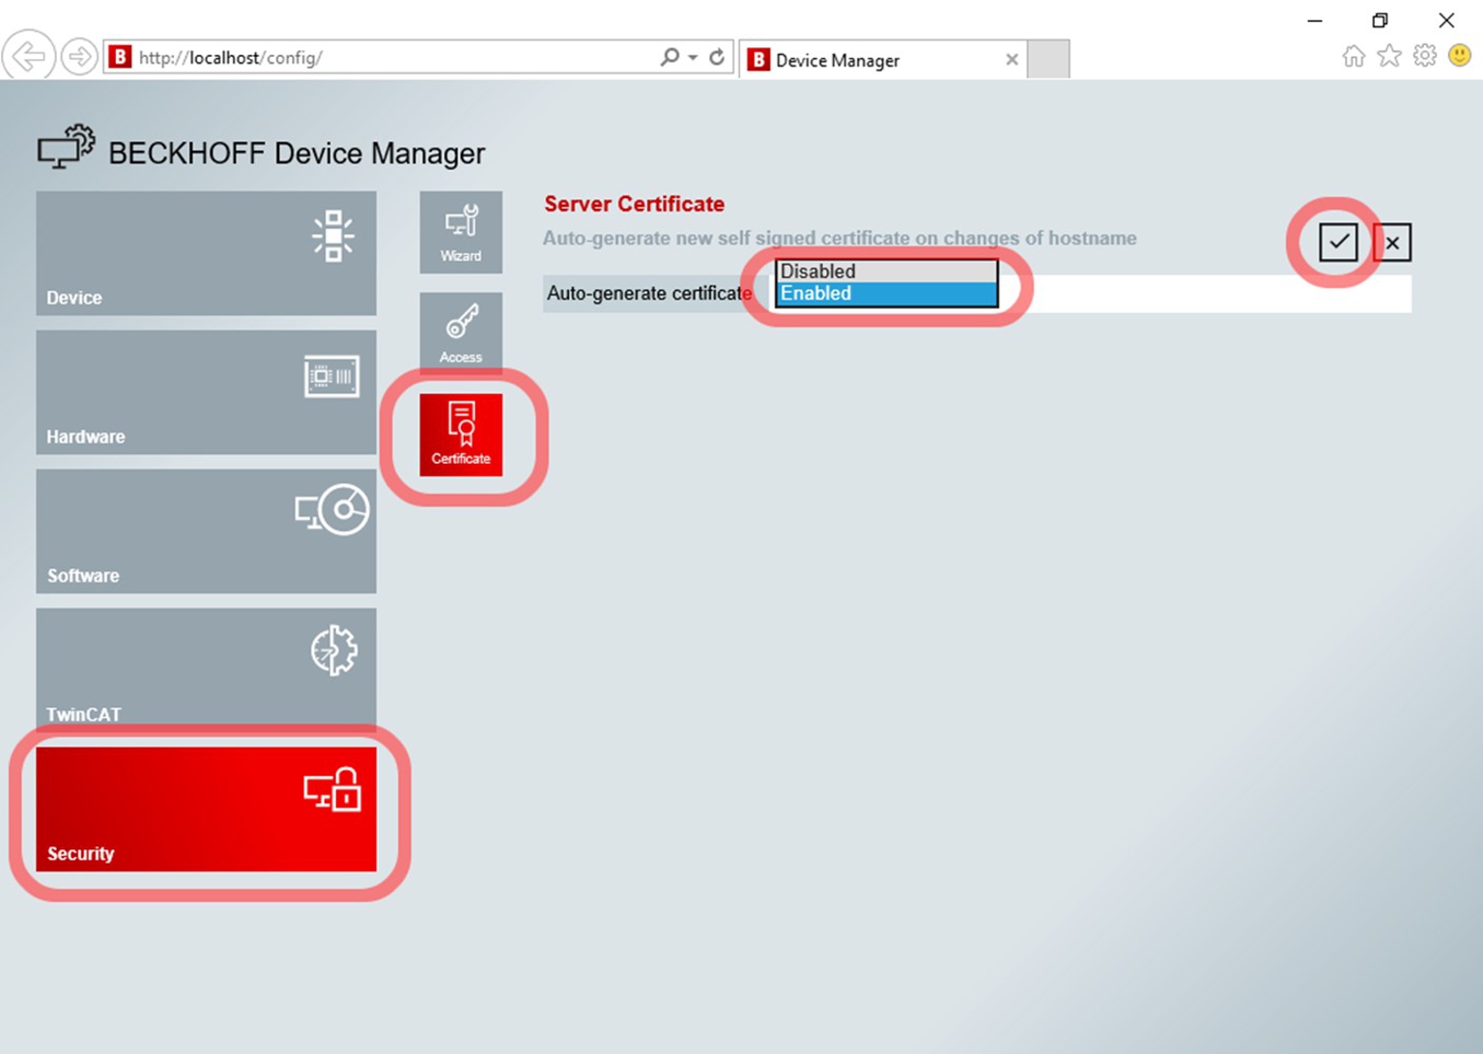Refresh the page via reload icon
The height and width of the screenshot is (1054, 1483).
(717, 57)
